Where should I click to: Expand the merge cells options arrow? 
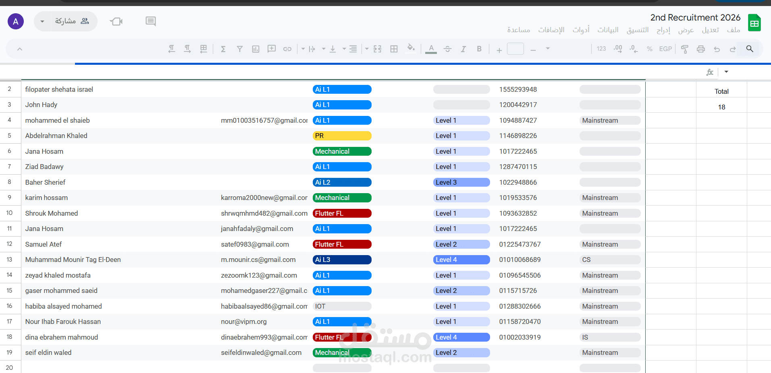(x=367, y=49)
